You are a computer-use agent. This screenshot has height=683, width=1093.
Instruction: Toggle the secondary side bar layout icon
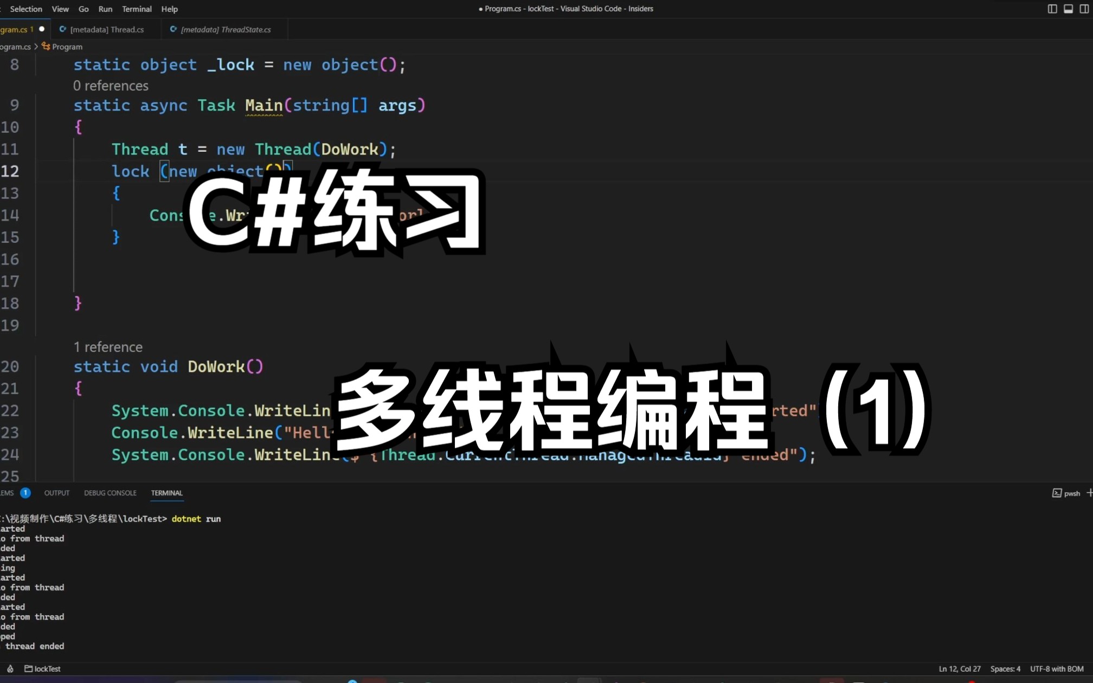coord(1084,9)
